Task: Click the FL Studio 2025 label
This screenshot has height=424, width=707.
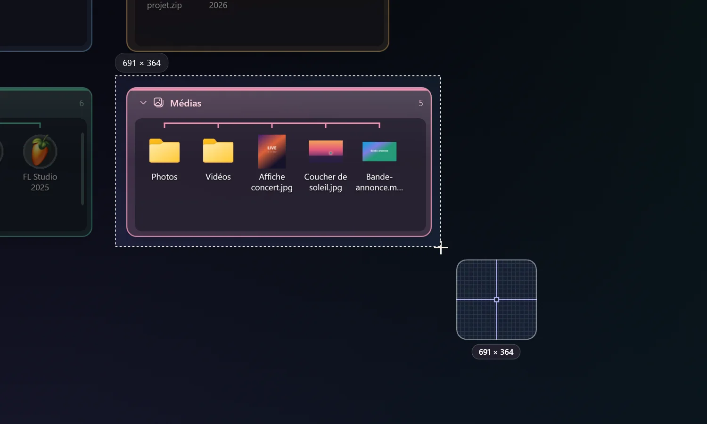Action: (40, 182)
